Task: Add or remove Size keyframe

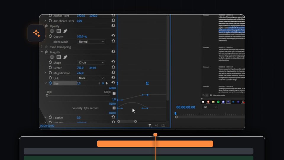Action: 103,83
